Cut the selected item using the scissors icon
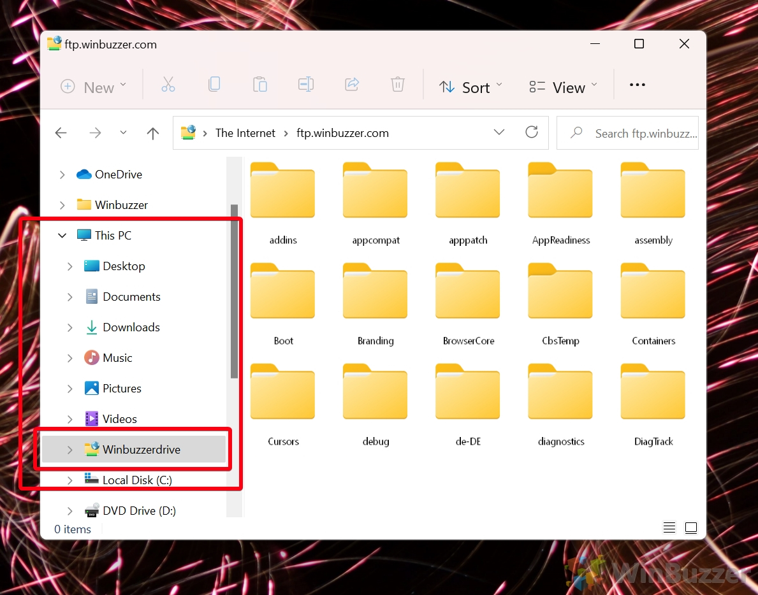Image resolution: width=758 pixels, height=595 pixels. [168, 84]
